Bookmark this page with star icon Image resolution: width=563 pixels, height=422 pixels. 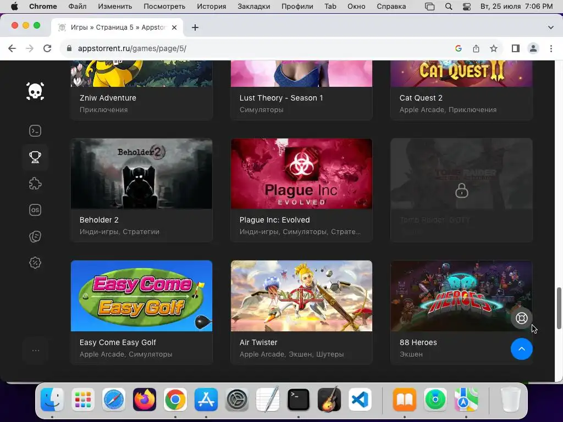[x=494, y=48]
